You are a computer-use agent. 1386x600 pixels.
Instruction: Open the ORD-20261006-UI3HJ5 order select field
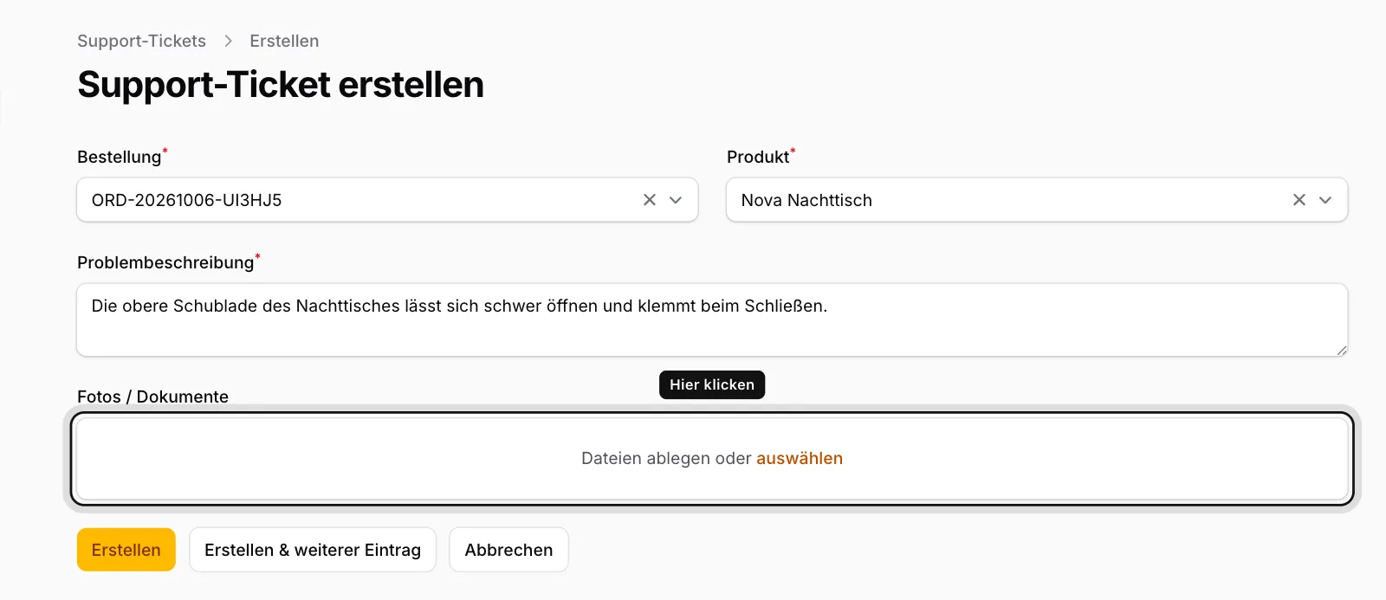tap(387, 200)
